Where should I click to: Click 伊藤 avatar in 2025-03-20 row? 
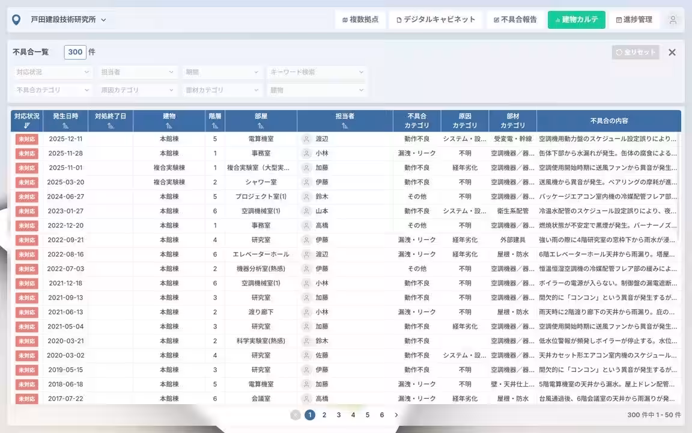[x=306, y=182]
